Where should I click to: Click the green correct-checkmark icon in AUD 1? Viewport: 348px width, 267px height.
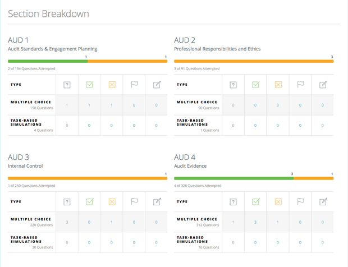[x=89, y=85]
